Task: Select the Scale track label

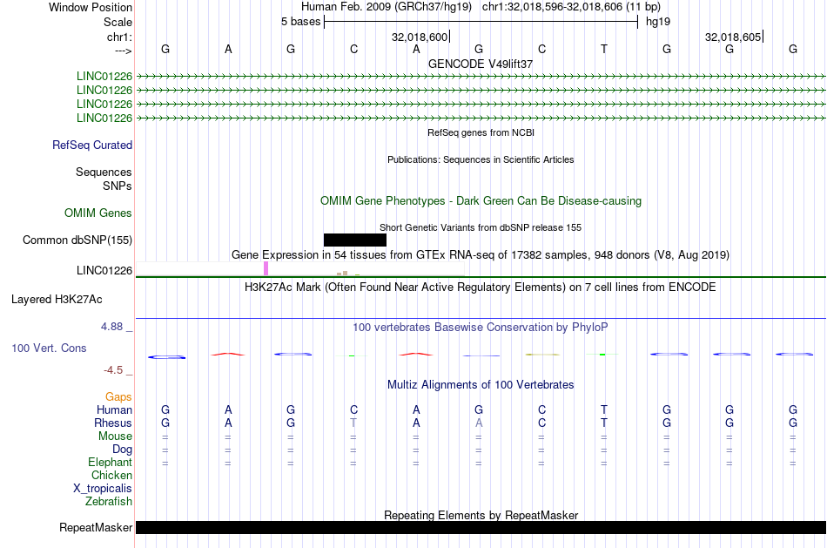Action: [118, 22]
